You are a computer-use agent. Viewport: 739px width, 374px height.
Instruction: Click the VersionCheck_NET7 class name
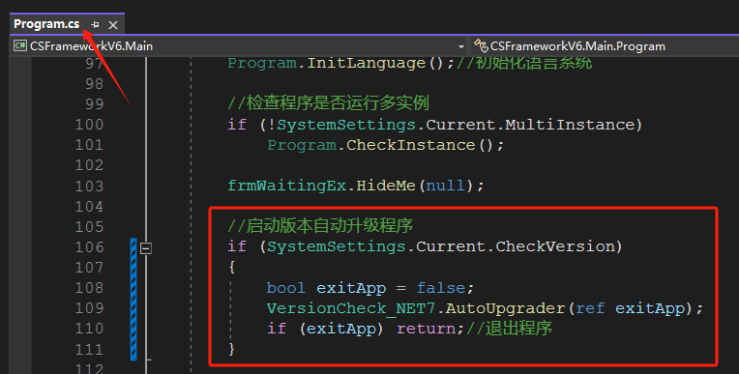351,308
